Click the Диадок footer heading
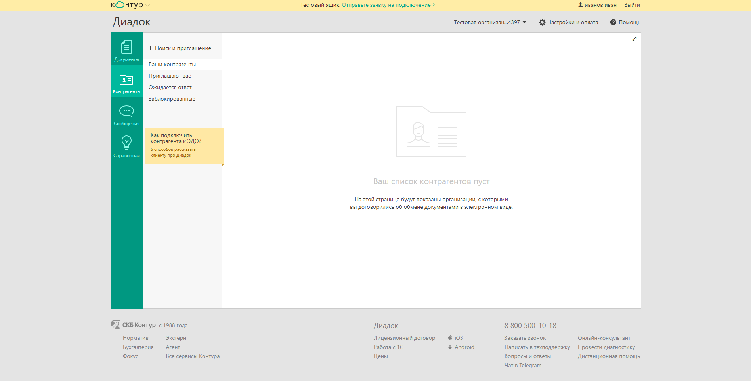Image resolution: width=751 pixels, height=381 pixels. 386,326
